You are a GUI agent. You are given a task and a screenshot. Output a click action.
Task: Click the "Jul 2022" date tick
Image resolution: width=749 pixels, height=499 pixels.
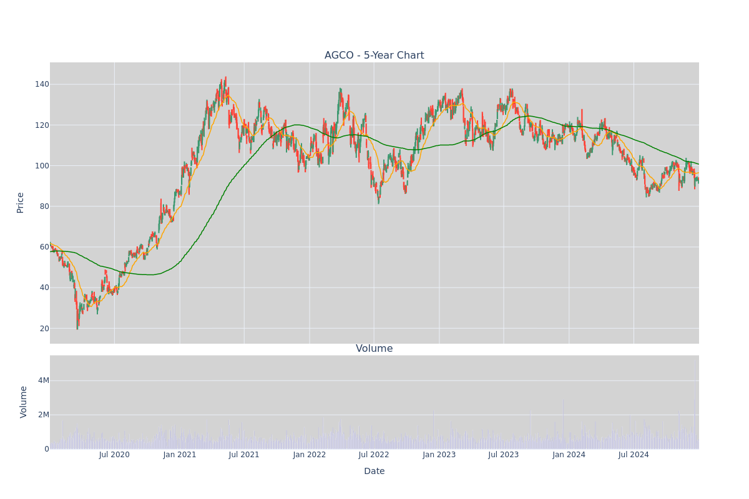[374, 455]
